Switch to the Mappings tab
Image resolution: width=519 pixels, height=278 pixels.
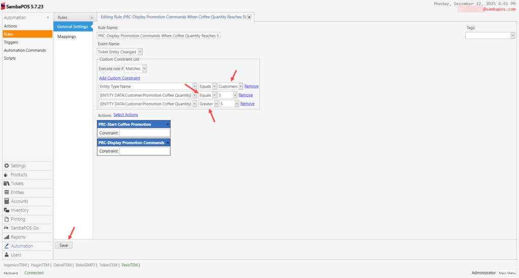[66, 36]
